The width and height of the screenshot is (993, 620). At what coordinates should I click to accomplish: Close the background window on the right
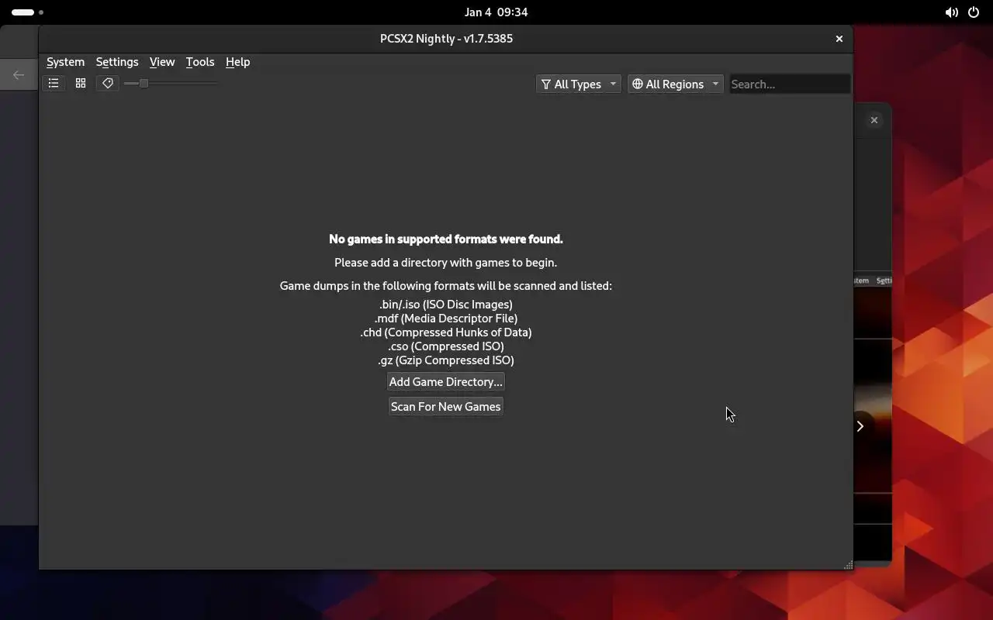click(x=874, y=120)
